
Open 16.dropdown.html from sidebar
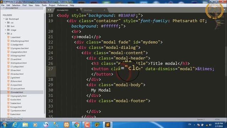tap(18, 63)
